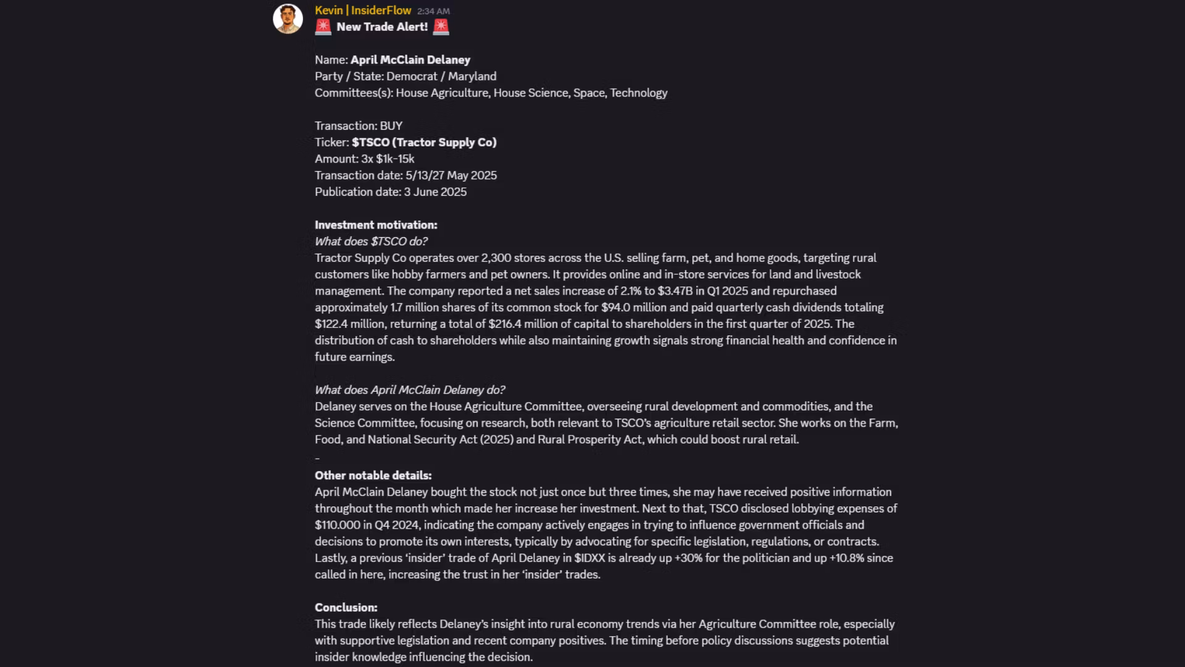This screenshot has width=1185, height=667.
Task: Click the $IDXX ticker mention in the text
Action: [589, 558]
